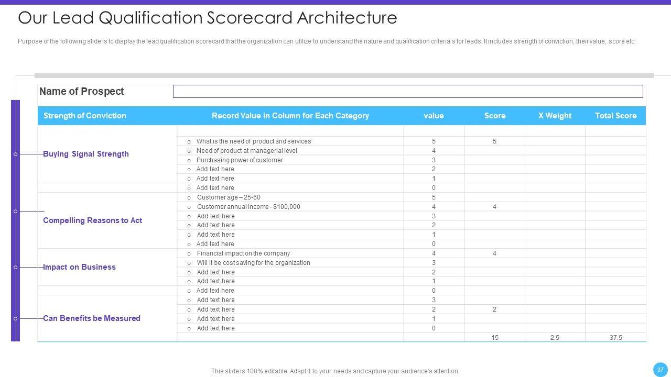Click the slide number 37 badge
This screenshot has height=377, width=671.
(x=661, y=370)
